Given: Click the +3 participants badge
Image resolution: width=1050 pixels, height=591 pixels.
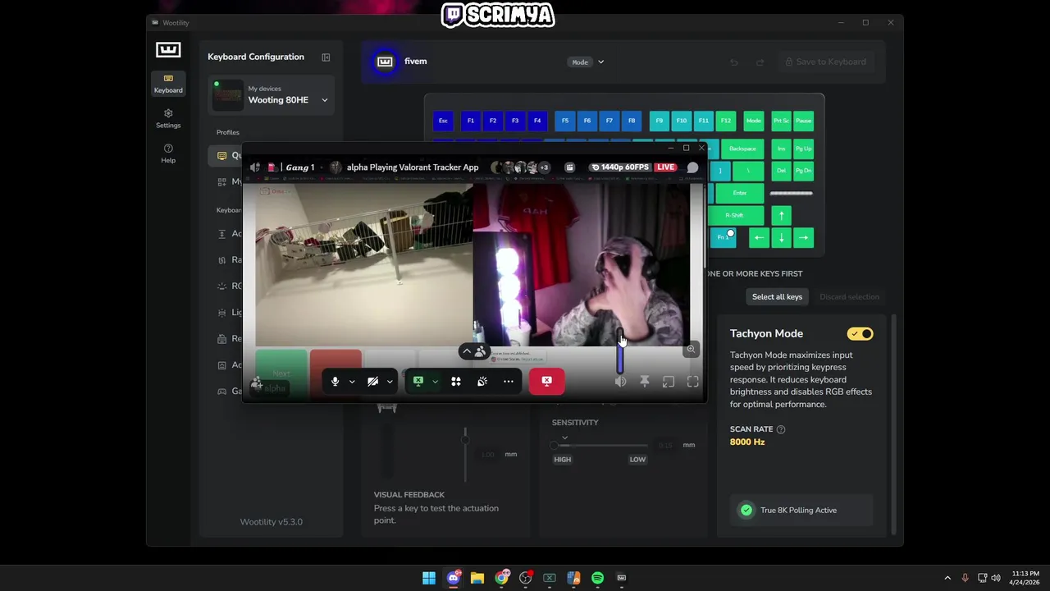Looking at the screenshot, I should click(x=543, y=167).
